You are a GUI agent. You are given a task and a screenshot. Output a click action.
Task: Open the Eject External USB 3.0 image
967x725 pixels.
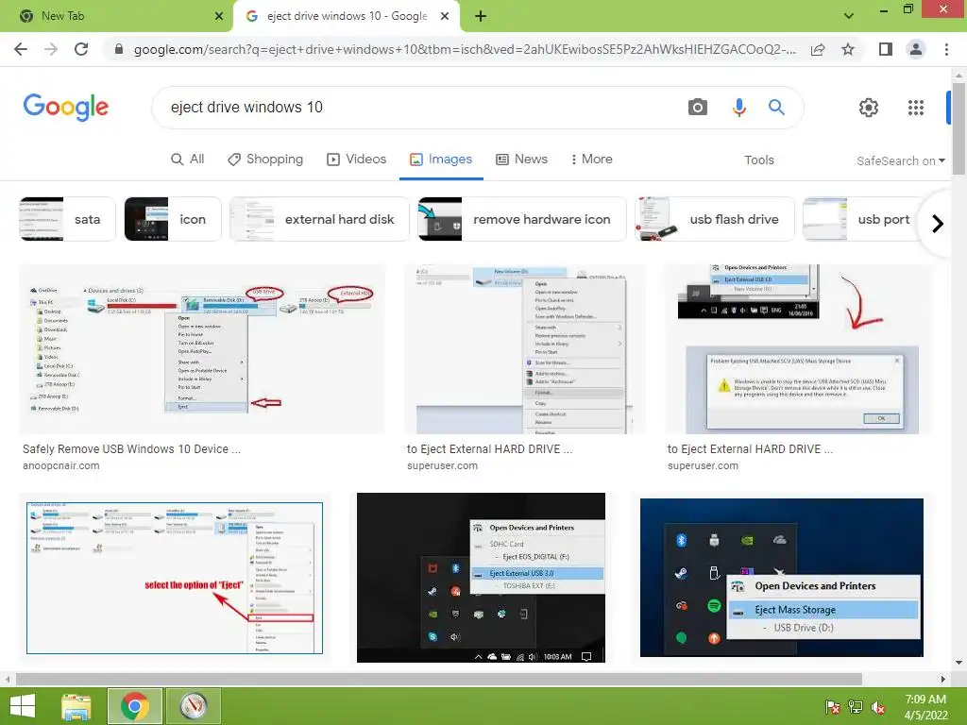click(x=481, y=578)
